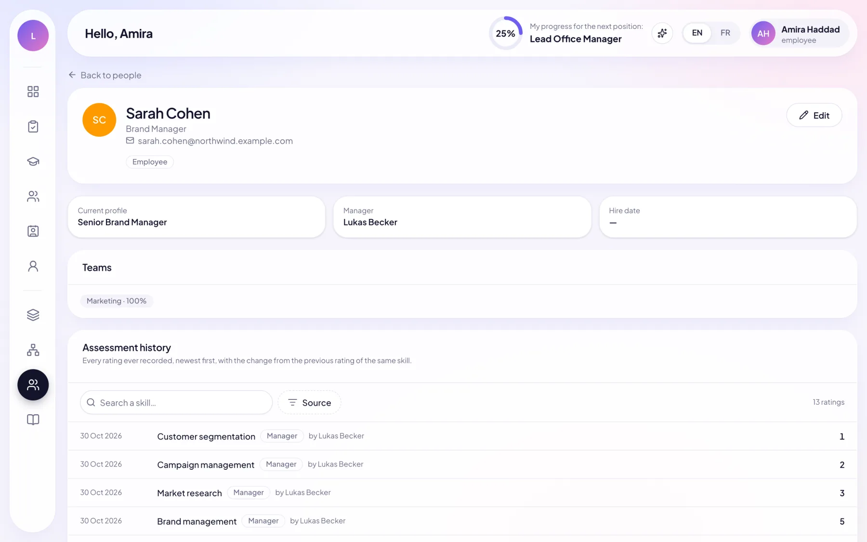867x542 pixels.
Task: Switch language to EN
Action: pos(697,33)
